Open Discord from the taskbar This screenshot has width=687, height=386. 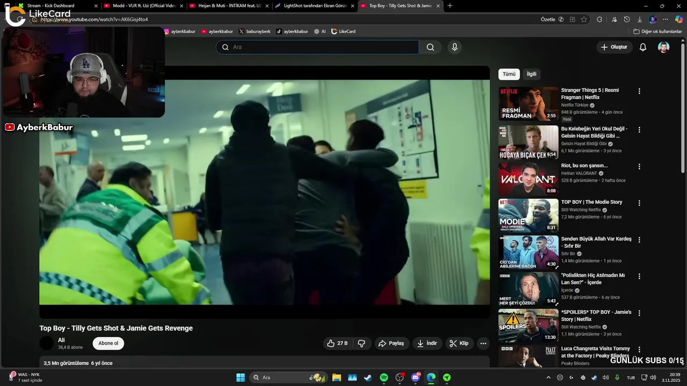point(415,377)
